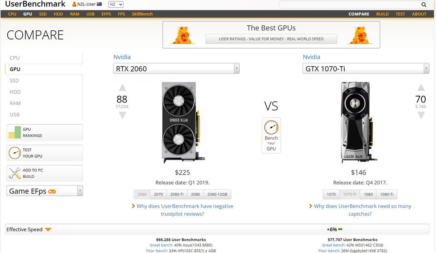Open the CPU menu in top navigation
The height and width of the screenshot is (253, 436).
click(x=12, y=14)
